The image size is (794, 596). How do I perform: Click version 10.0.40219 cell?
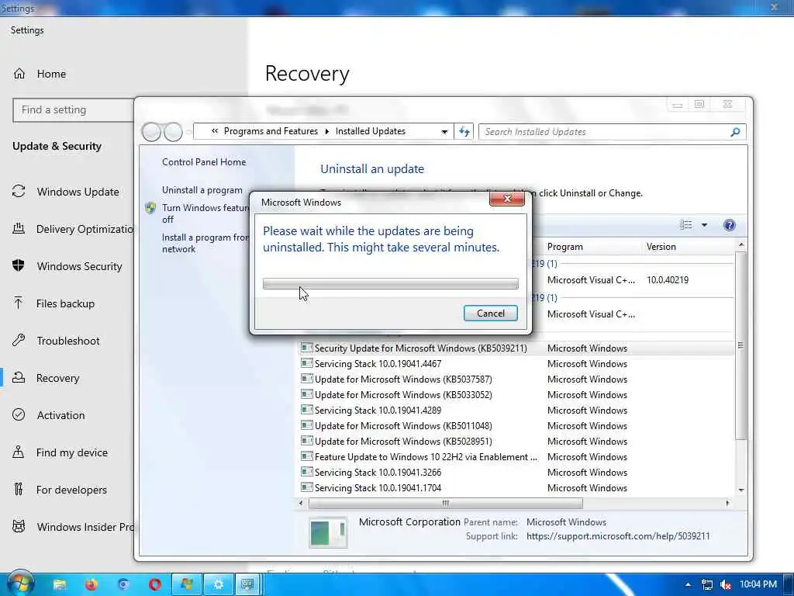(x=668, y=279)
